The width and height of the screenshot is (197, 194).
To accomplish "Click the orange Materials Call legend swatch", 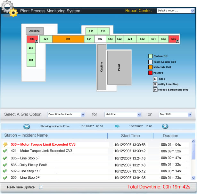I will 150,67.
